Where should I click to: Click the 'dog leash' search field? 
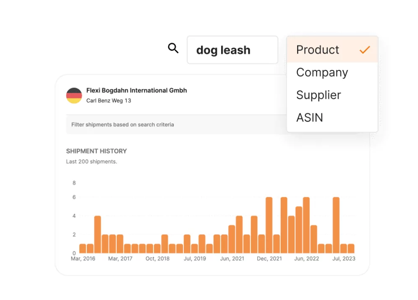[x=233, y=50]
